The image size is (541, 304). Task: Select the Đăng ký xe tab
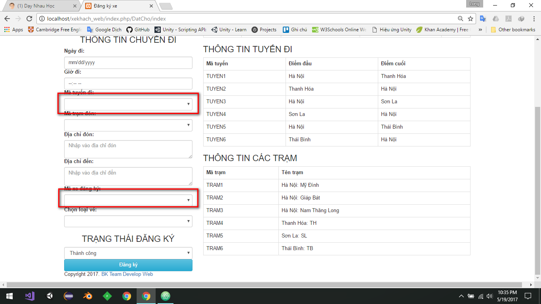(117, 6)
